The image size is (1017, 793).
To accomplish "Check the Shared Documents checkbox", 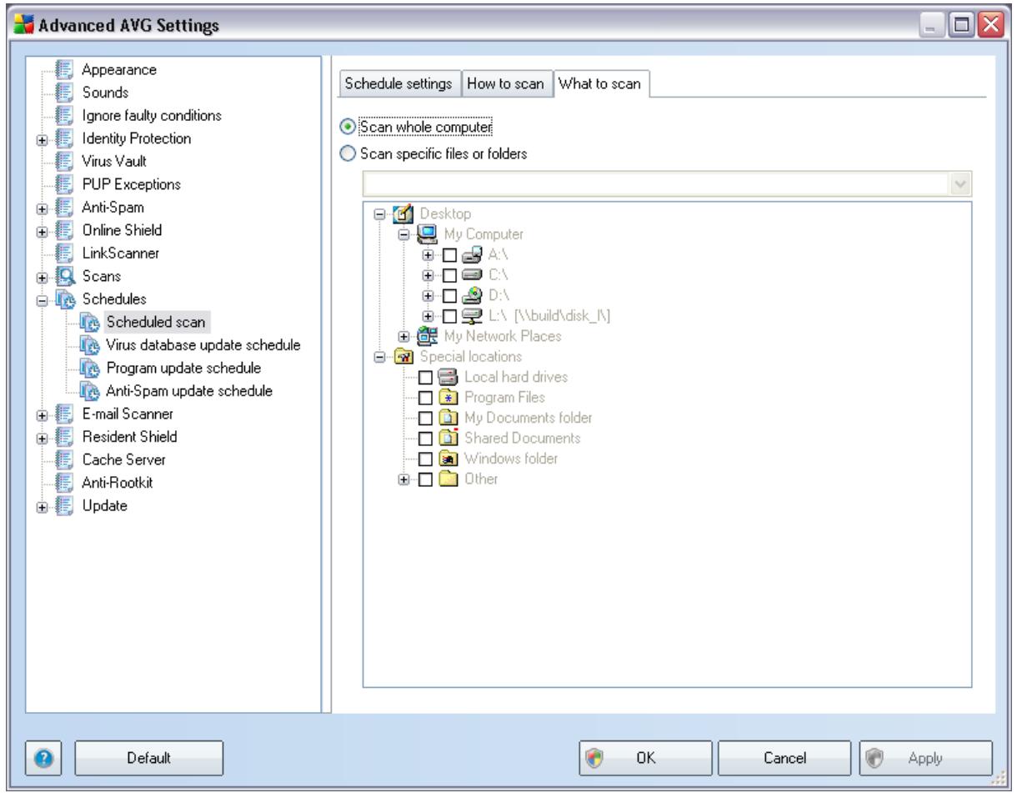I will 425,439.
